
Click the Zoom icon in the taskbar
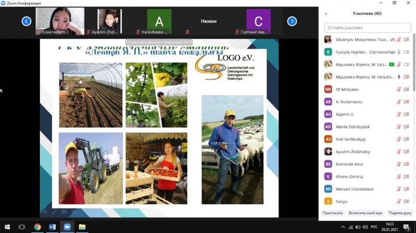[x=67, y=227]
